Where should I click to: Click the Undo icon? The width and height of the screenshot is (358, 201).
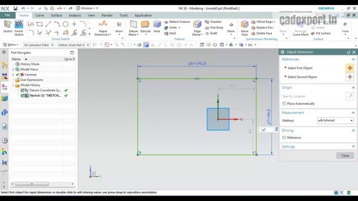click(23, 8)
